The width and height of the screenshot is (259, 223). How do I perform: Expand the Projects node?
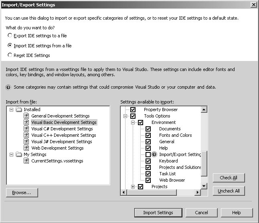coord(133,187)
